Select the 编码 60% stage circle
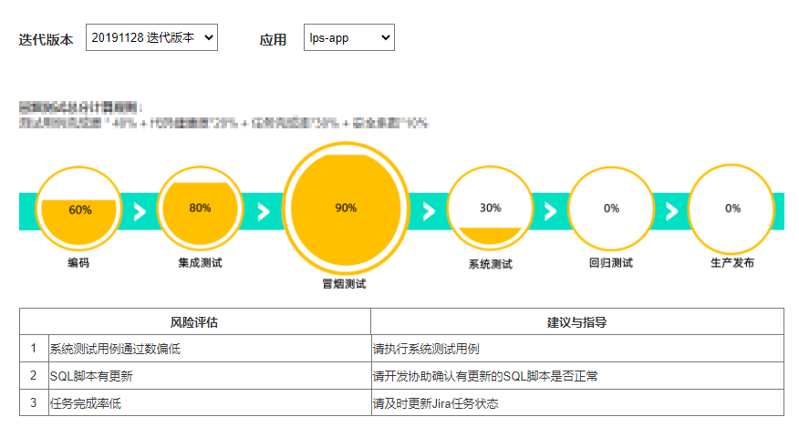 point(78,209)
